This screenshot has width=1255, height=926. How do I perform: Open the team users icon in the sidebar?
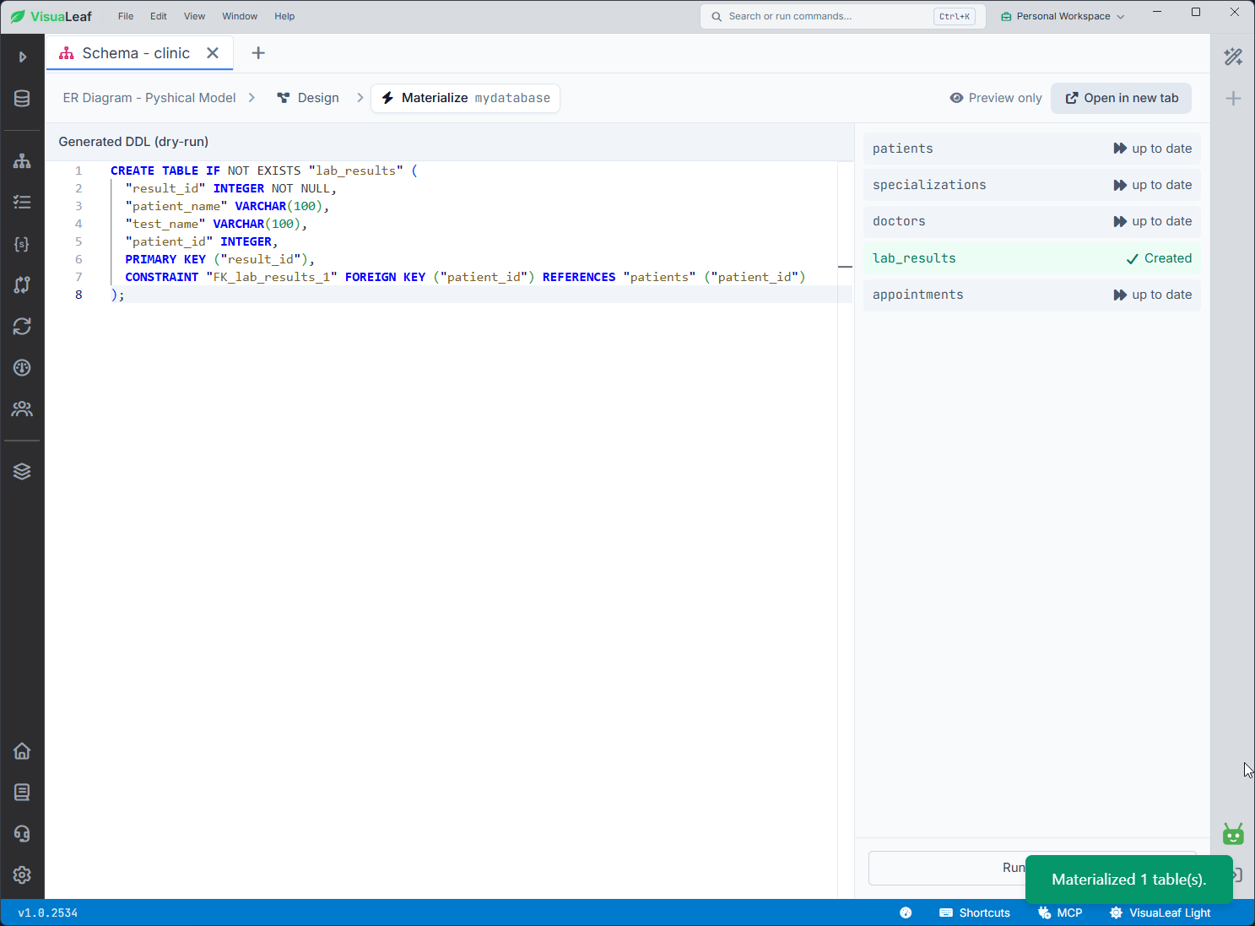click(x=23, y=409)
